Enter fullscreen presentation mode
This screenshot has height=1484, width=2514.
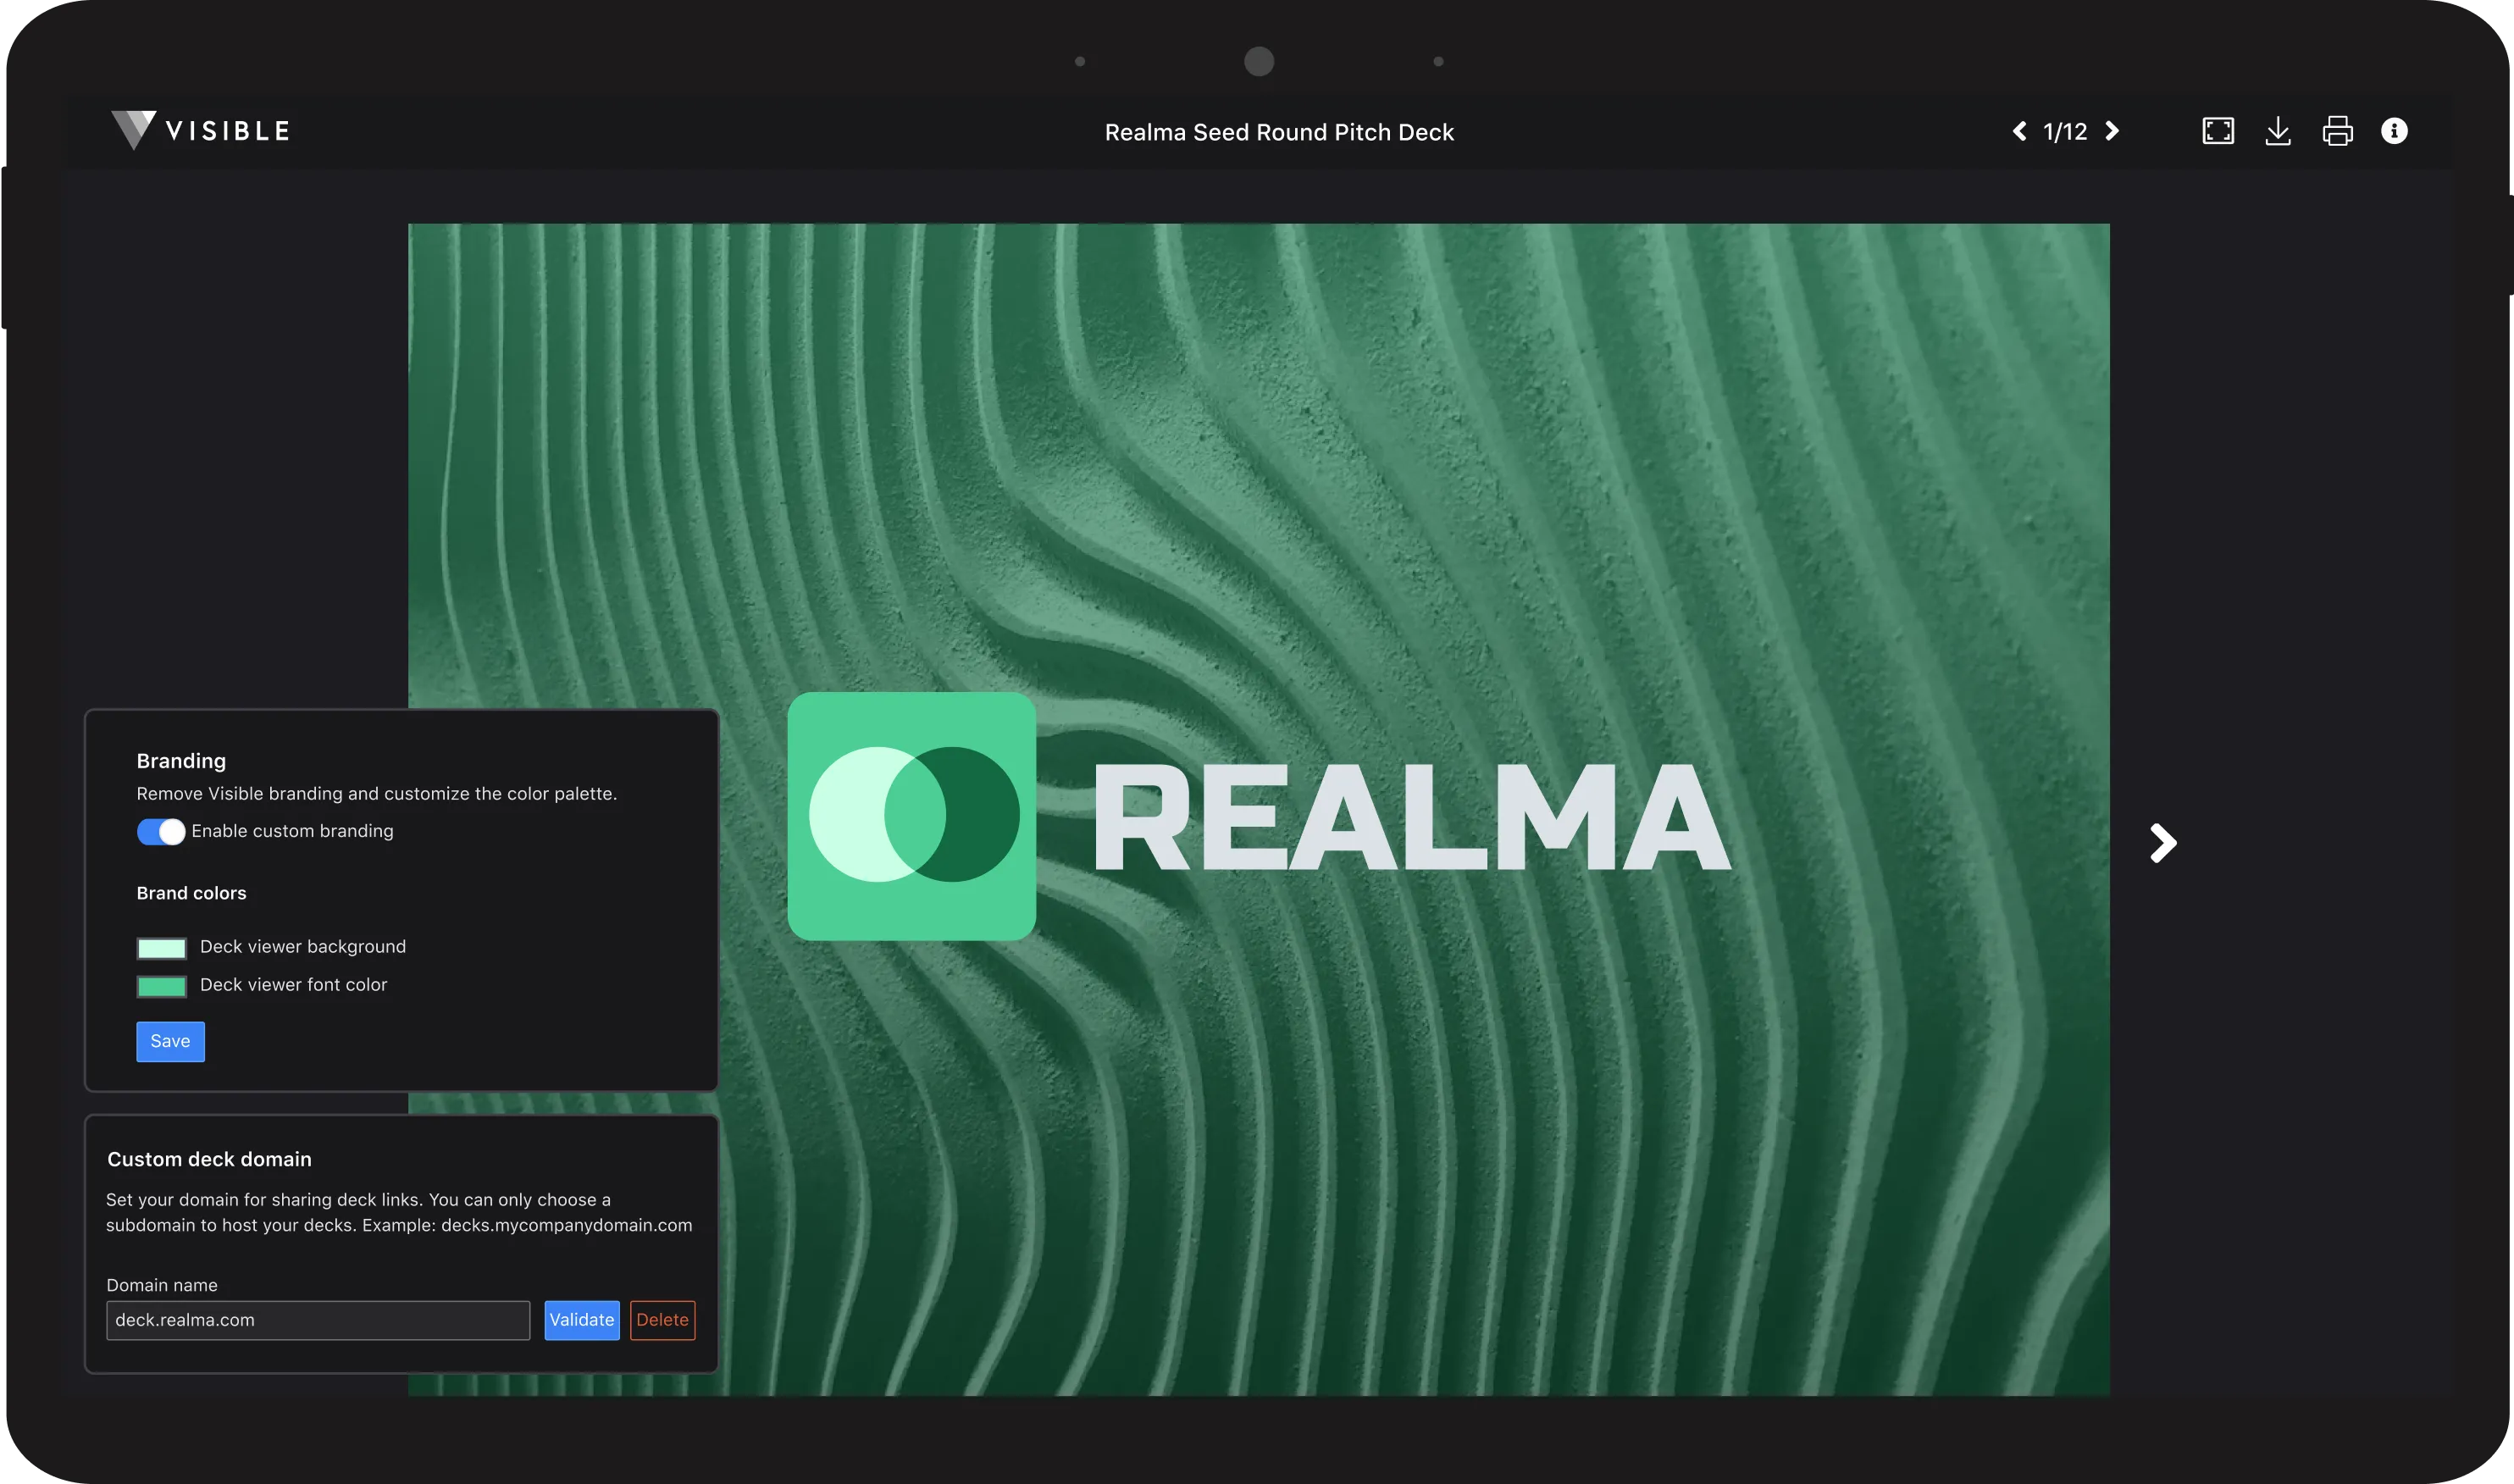[x=2218, y=131]
